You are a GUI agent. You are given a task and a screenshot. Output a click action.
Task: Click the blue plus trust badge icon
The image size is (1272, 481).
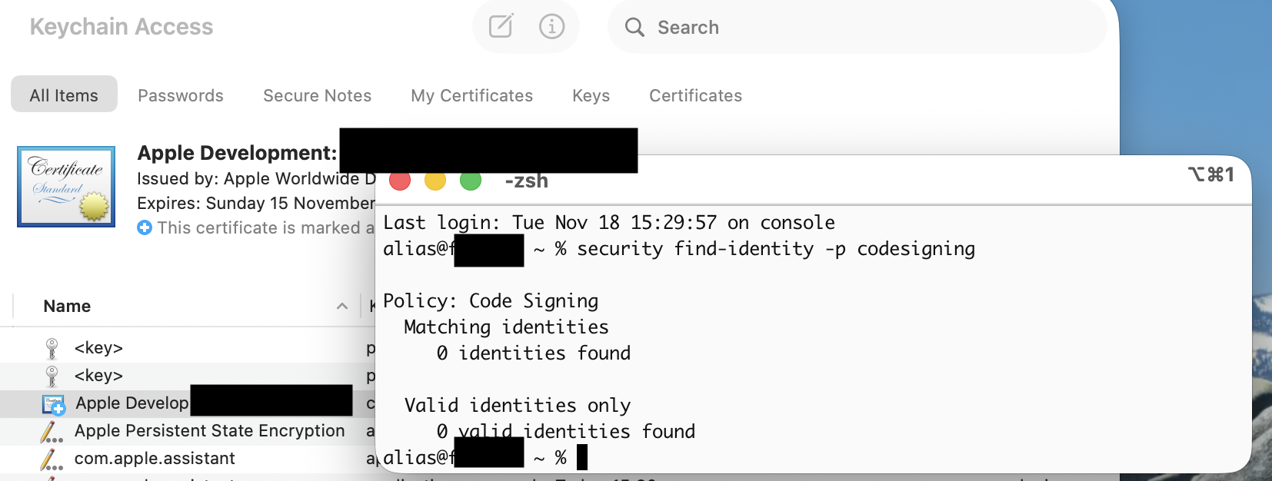(x=145, y=227)
